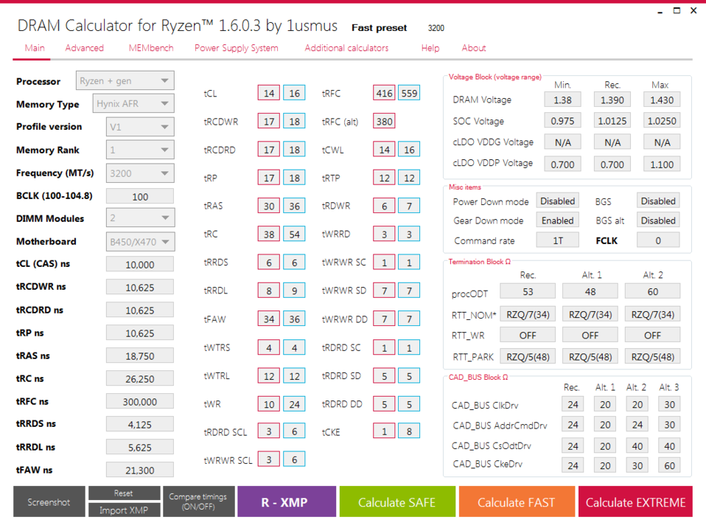The height and width of the screenshot is (531, 706).
Task: Expand Profile version dropdown
Action: [x=140, y=127]
